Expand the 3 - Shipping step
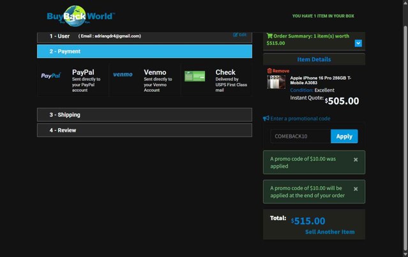Screen dimensions: 408x257 pos(144,115)
